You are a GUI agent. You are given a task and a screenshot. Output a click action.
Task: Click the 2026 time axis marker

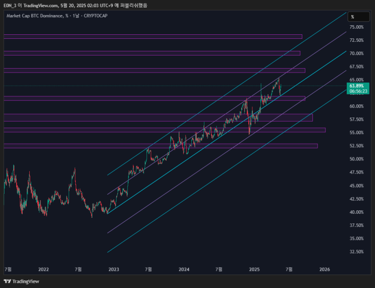pyautogui.click(x=325, y=269)
